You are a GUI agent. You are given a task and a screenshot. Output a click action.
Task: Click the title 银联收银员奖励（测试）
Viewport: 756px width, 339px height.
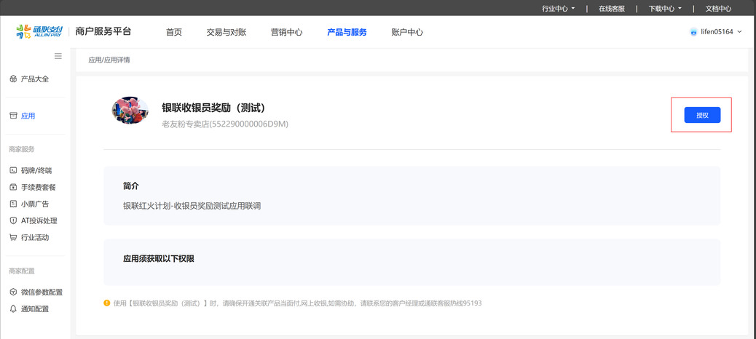click(213, 108)
